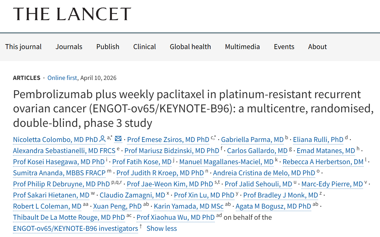Open the Events menu

[x=284, y=47]
